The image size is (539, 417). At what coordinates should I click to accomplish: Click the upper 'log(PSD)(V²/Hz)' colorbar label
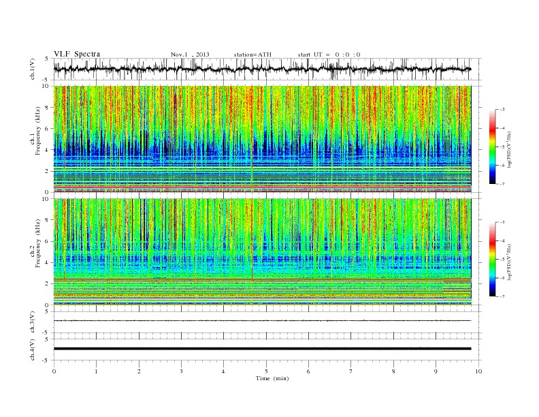(x=509, y=150)
